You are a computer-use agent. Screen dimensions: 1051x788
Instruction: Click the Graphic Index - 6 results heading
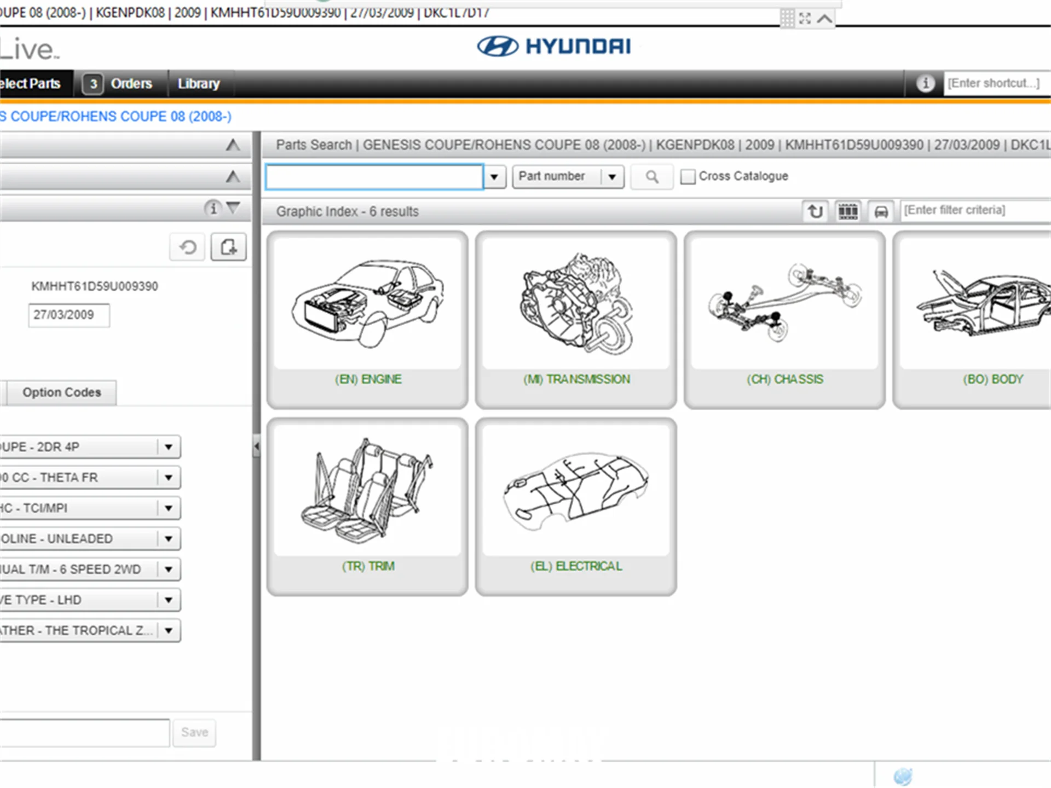347,211
